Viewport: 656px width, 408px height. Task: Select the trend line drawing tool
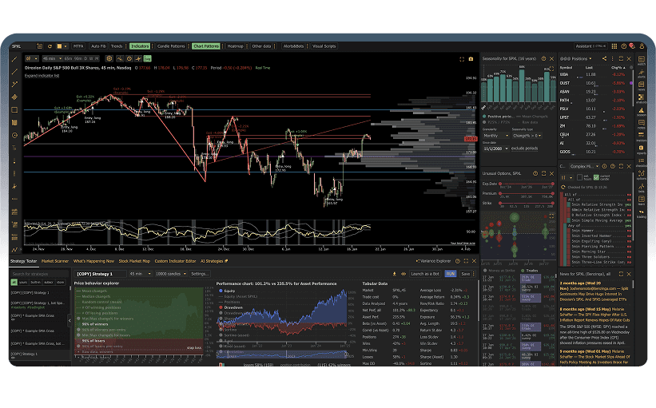point(14,59)
